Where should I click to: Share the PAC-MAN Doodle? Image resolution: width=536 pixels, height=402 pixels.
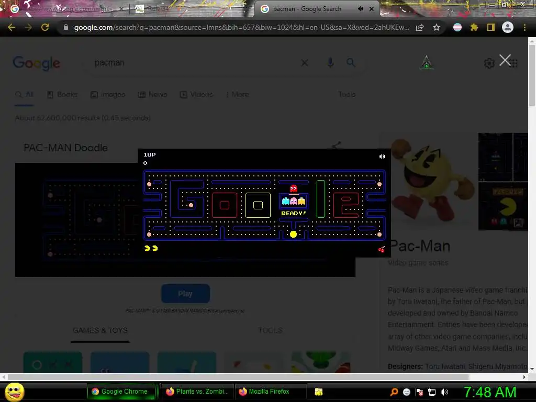tap(337, 146)
